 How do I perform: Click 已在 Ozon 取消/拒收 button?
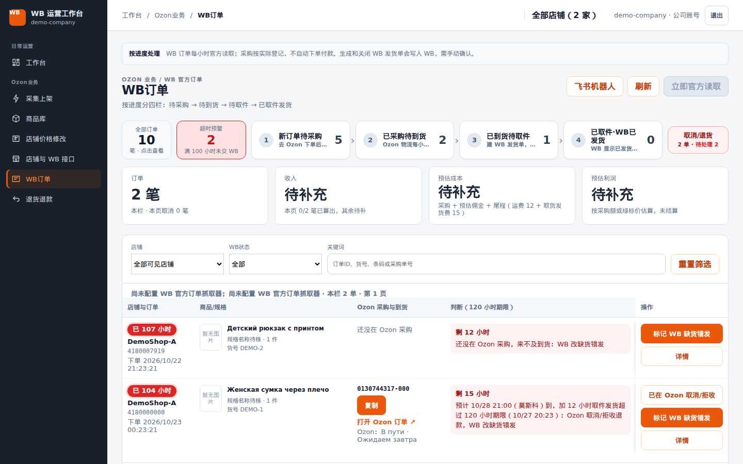[x=682, y=395]
